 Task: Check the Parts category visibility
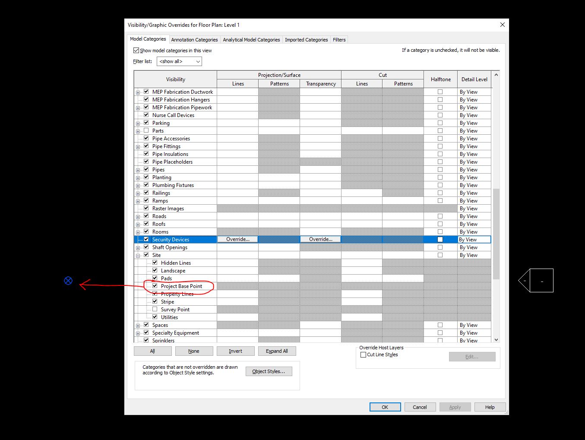tap(146, 130)
